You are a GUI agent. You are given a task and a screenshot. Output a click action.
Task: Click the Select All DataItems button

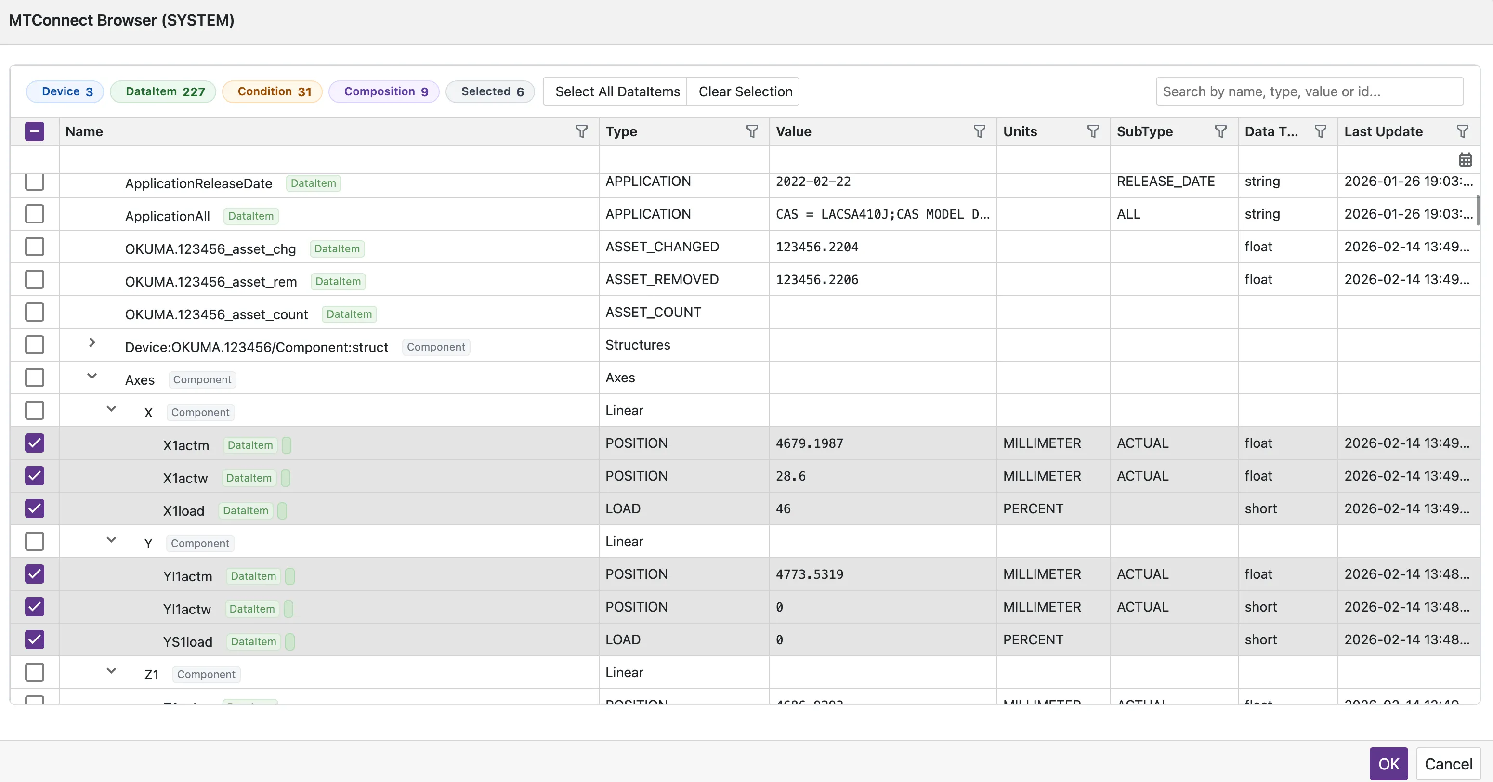click(615, 91)
